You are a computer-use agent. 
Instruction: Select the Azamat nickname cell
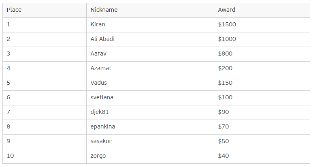(150, 69)
